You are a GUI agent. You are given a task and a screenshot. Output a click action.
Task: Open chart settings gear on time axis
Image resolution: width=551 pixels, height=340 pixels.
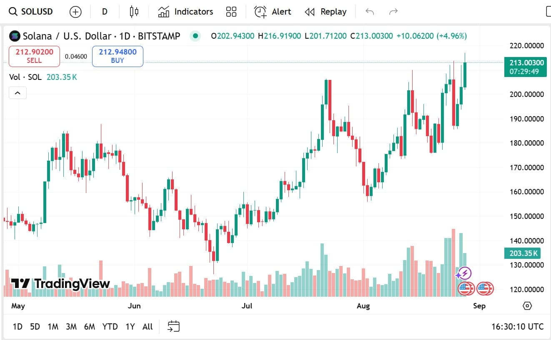tap(527, 306)
